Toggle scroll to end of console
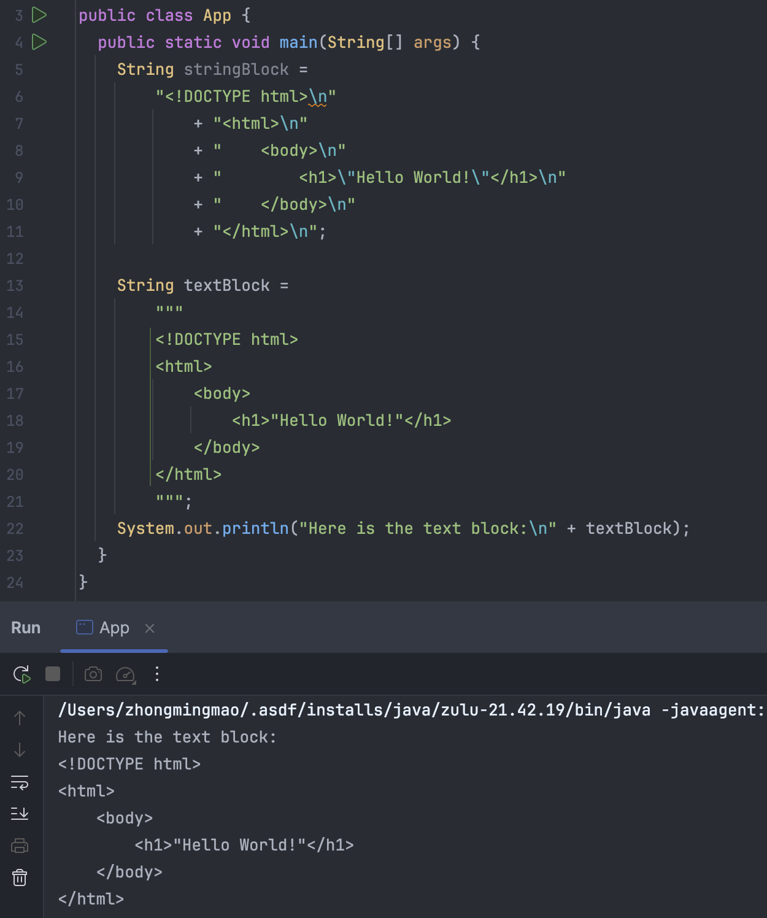The width and height of the screenshot is (767, 918). [20, 814]
